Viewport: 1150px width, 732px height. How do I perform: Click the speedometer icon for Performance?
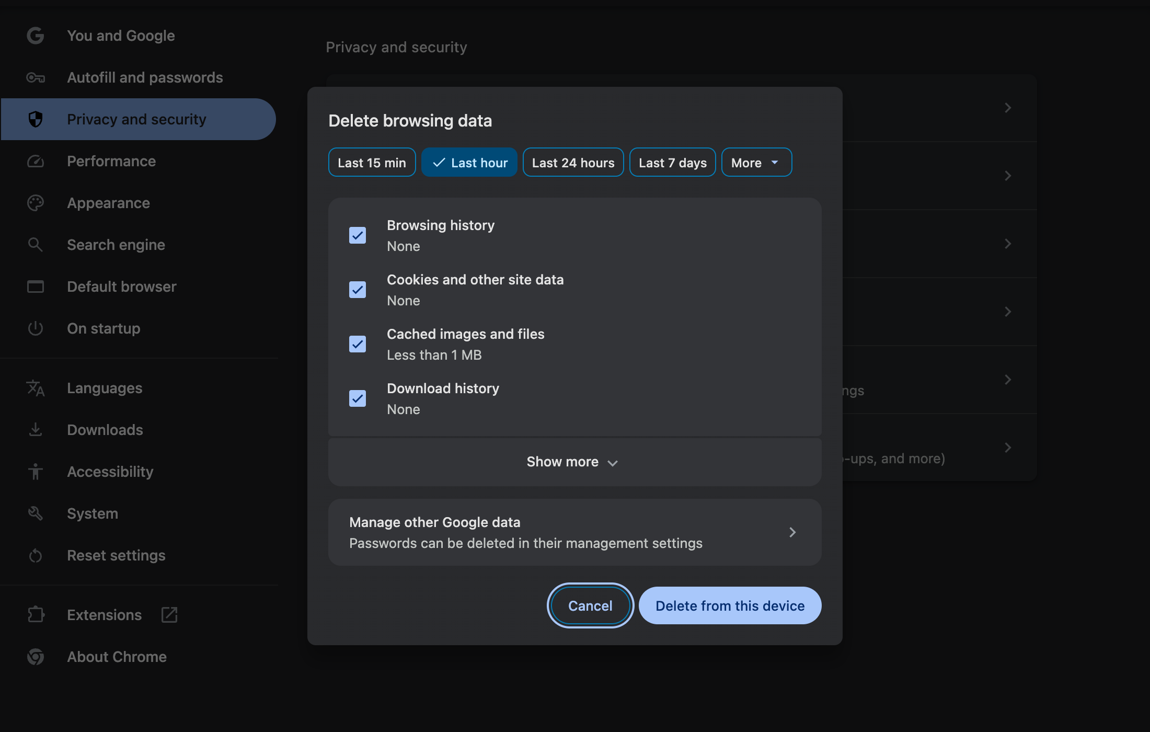click(x=36, y=161)
